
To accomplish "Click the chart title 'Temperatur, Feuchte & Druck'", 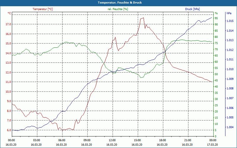I will [120, 3].
